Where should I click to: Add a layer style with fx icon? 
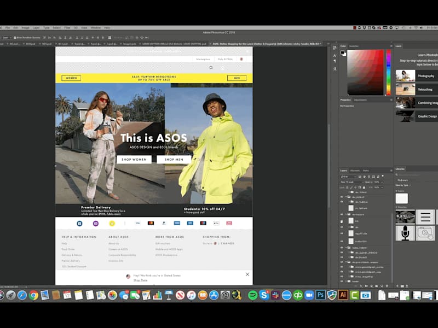tap(361, 286)
